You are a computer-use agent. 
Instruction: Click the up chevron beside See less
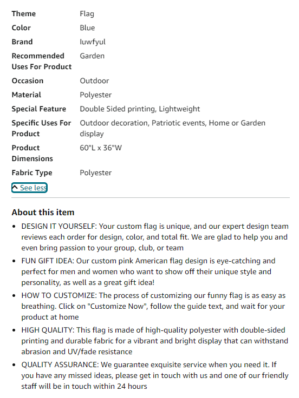point(15,188)
